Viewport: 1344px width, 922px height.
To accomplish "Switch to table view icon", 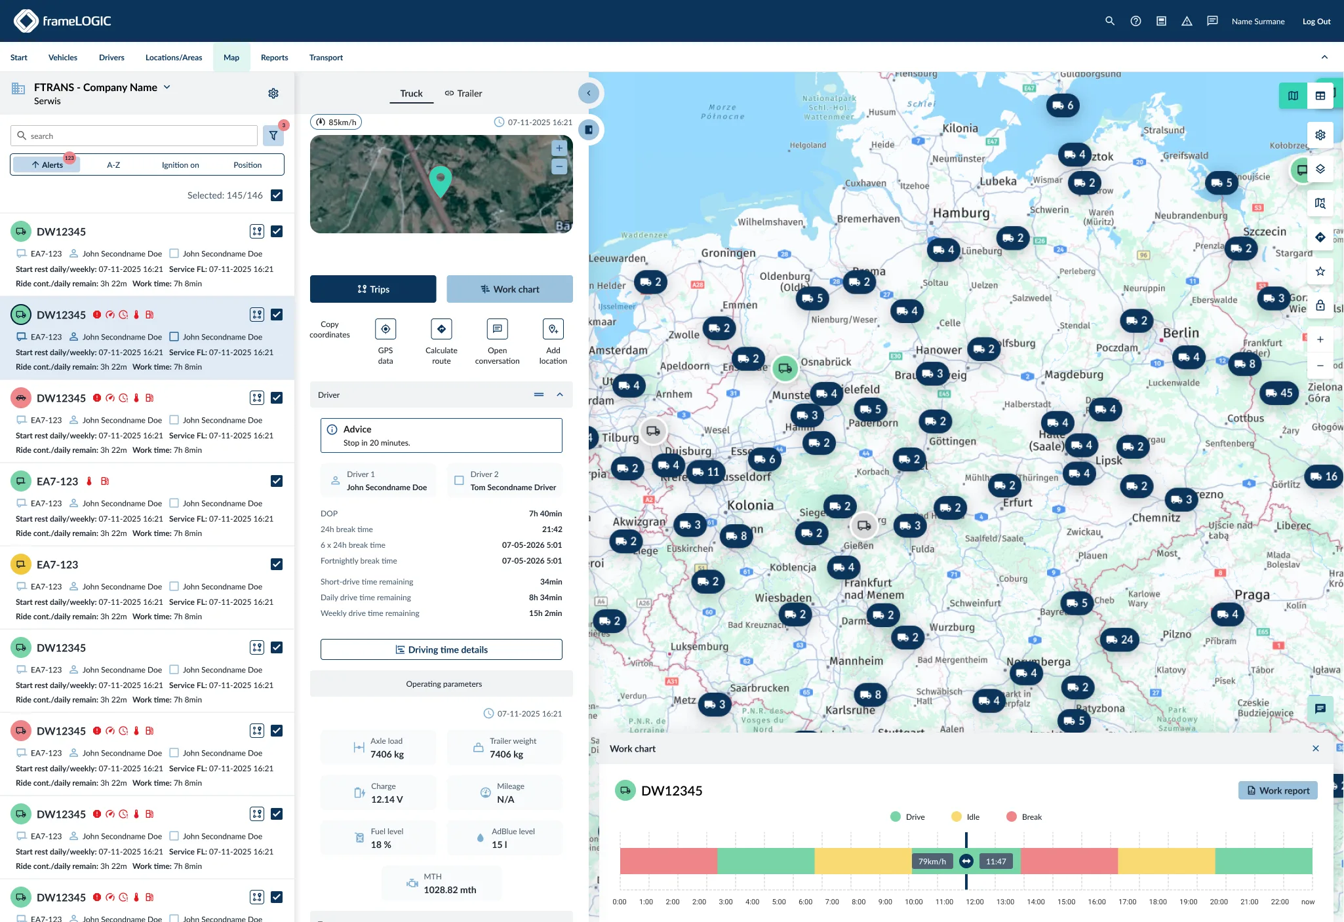I will [x=1320, y=96].
